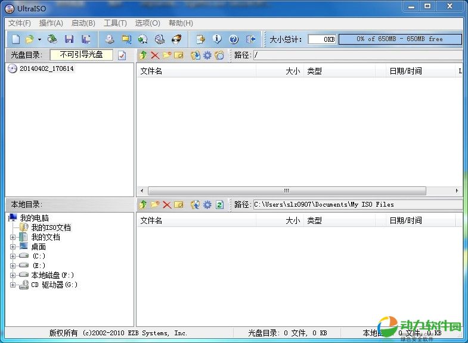Screen dimensions: 468x343
Task: Toggle the checkbox beside 不可引导光盘
Action: point(122,55)
